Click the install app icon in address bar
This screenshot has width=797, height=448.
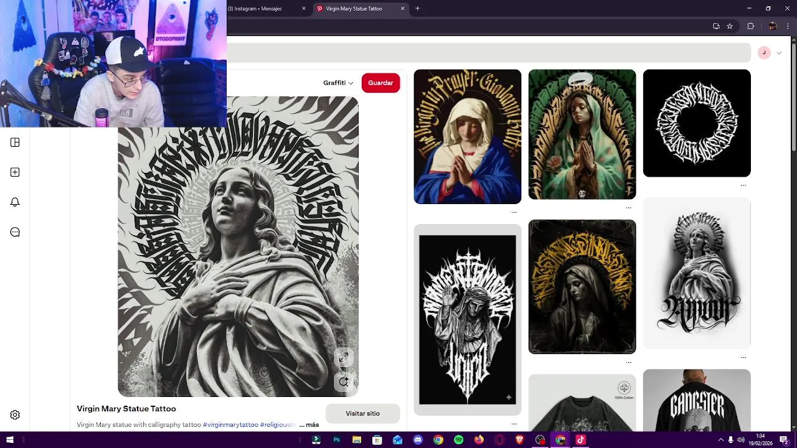(x=716, y=26)
